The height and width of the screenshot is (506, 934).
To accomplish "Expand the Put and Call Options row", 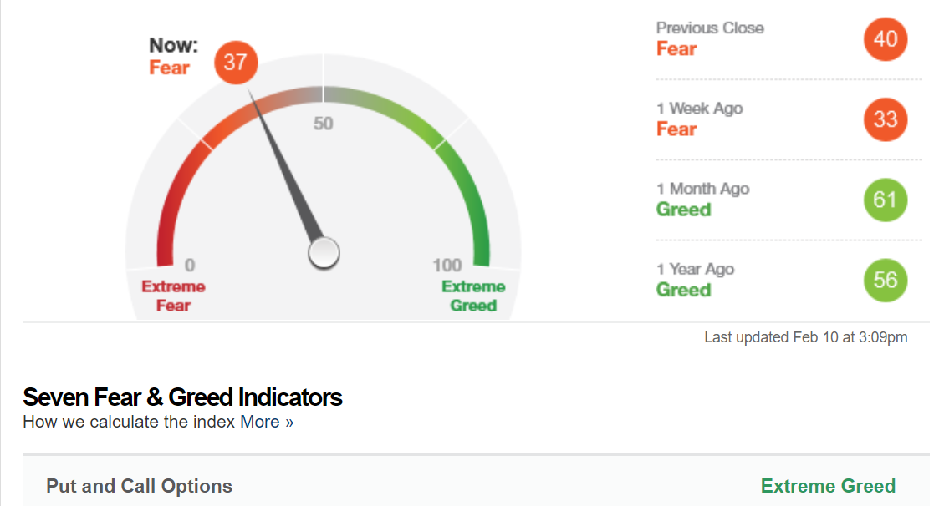I will click(476, 486).
